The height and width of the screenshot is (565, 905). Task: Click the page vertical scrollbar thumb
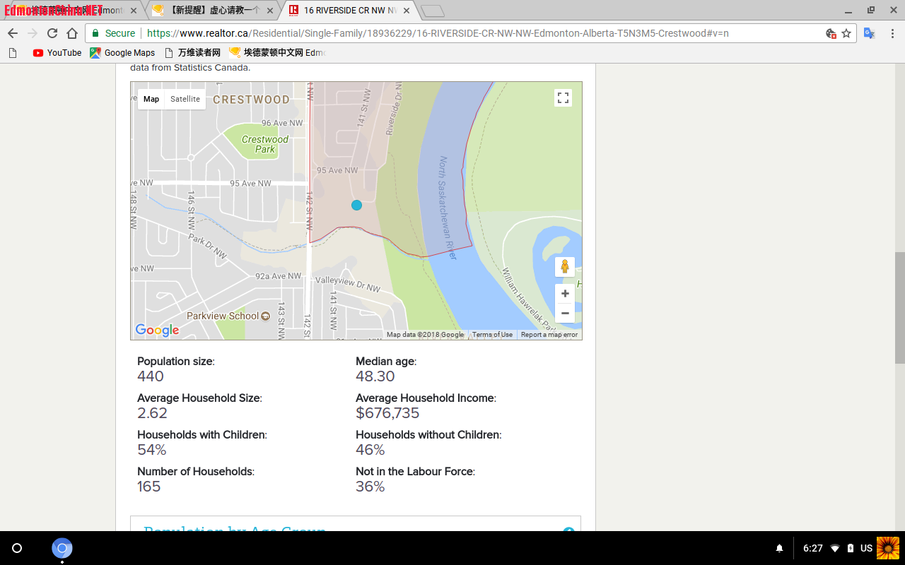click(x=899, y=307)
